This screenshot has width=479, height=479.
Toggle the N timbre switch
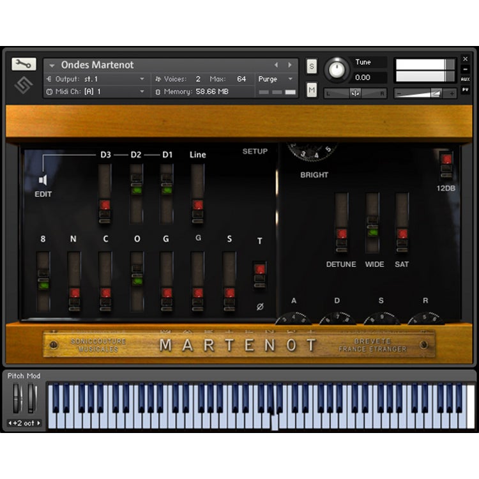point(74,282)
